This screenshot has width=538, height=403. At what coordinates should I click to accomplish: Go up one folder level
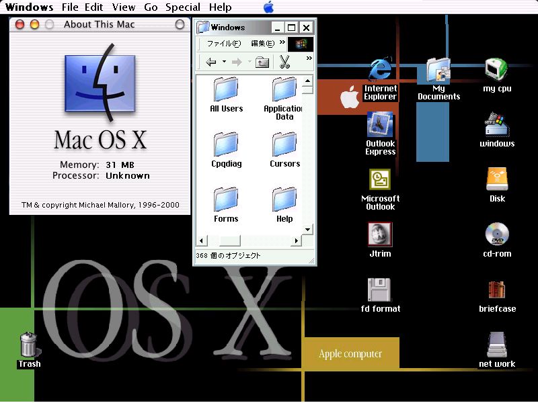click(x=262, y=62)
